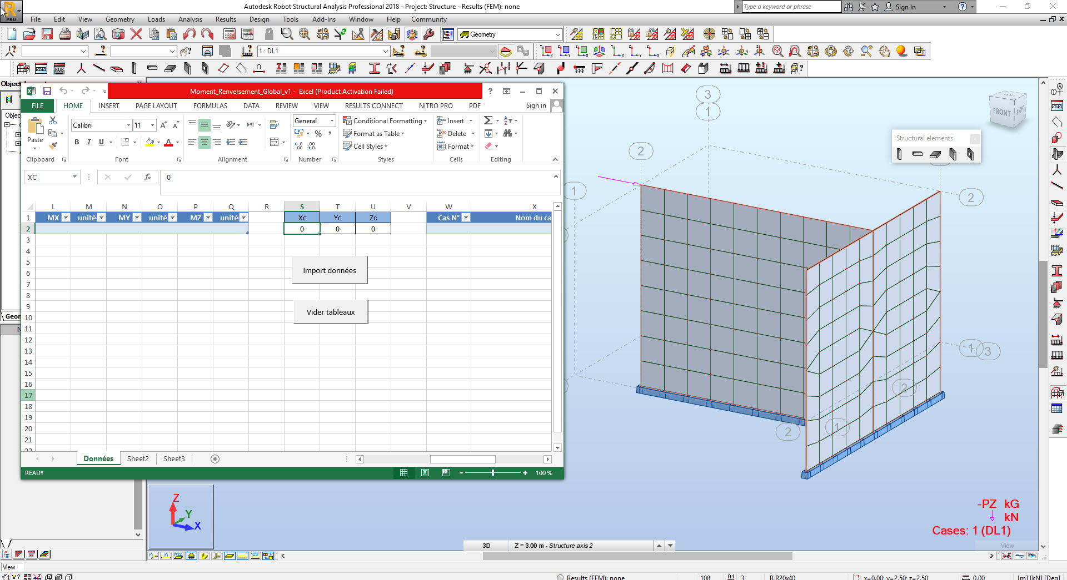The width and height of the screenshot is (1067, 580).
Task: Click the Robot Help question mark icon
Action: point(963,7)
